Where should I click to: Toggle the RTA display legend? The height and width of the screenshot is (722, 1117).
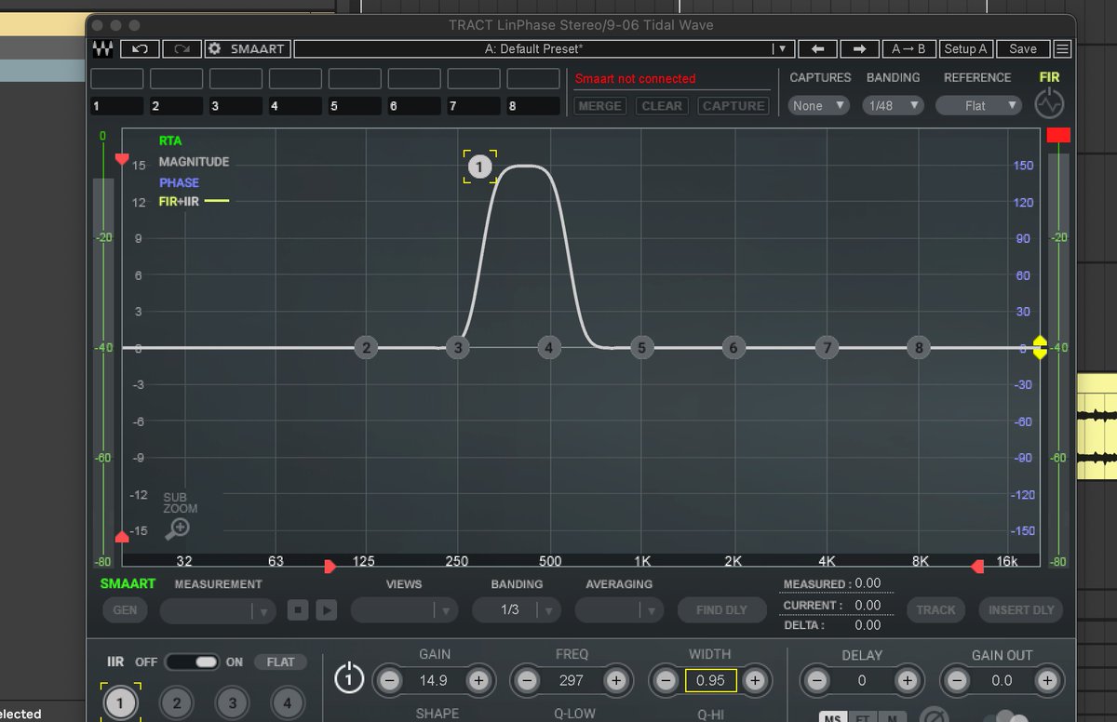(x=170, y=141)
